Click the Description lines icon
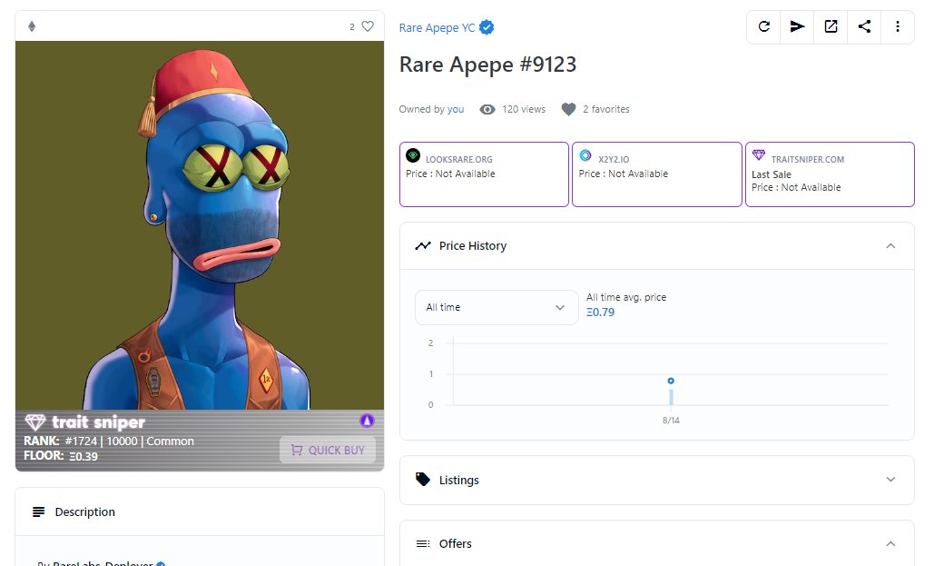The width and height of the screenshot is (944, 566). point(38,511)
